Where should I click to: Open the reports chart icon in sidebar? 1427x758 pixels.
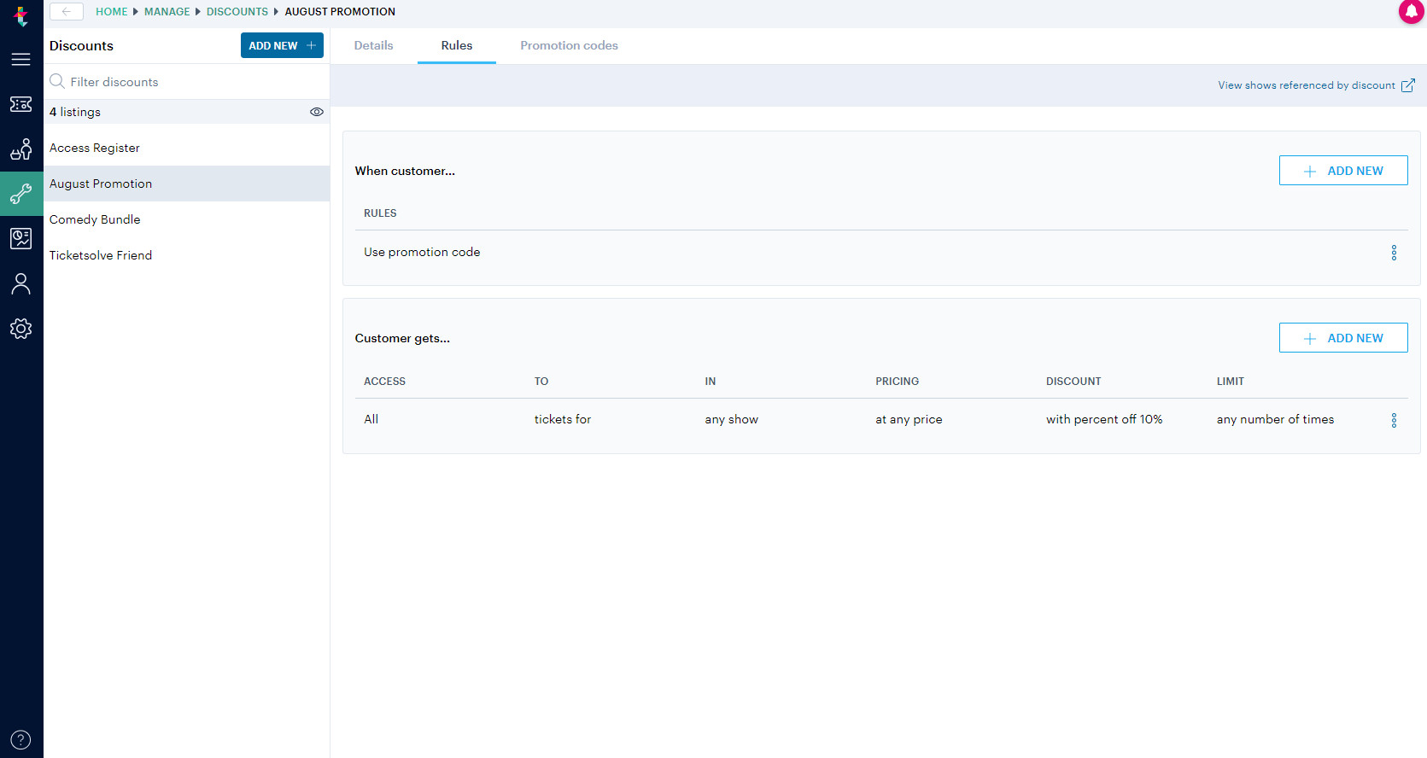20,238
